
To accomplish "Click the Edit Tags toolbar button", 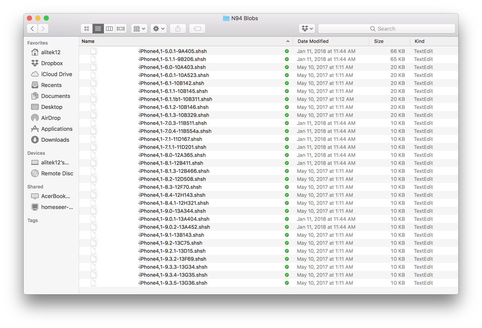I will point(197,29).
